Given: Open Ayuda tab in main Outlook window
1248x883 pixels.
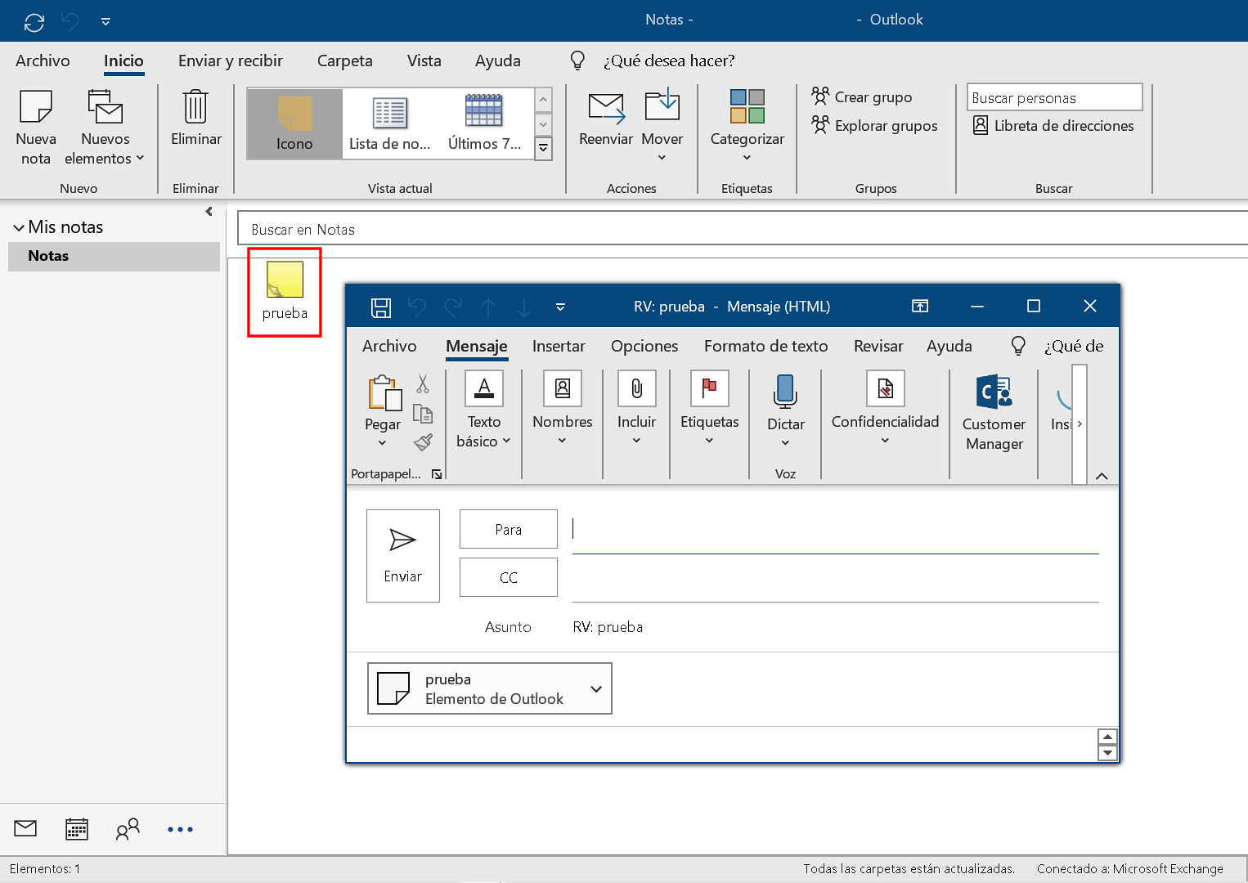Looking at the screenshot, I should point(497,61).
